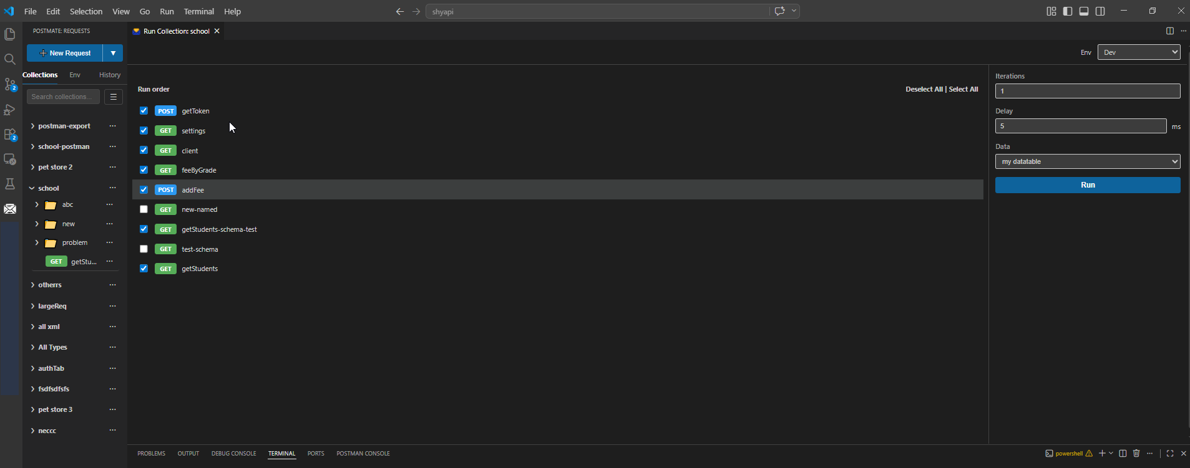1190x468 pixels.
Task: Open the Terminal menu
Action: [199, 11]
